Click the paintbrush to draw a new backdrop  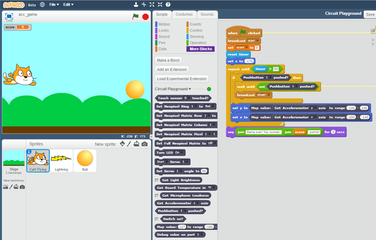click(x=11, y=187)
